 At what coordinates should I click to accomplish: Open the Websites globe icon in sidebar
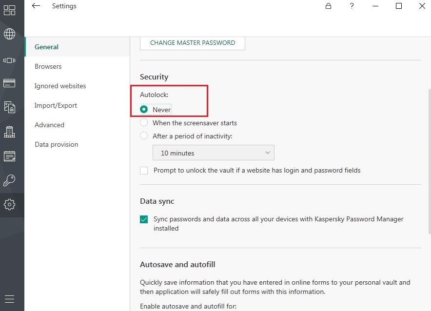pos(9,34)
